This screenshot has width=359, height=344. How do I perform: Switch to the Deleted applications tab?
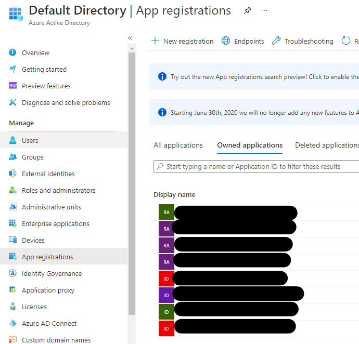[326, 145]
